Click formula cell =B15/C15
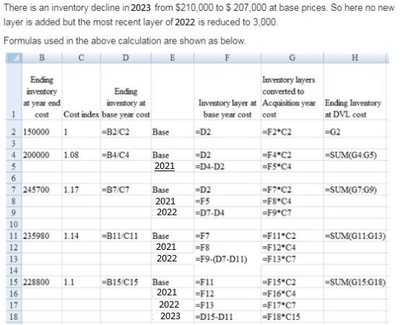408x325 pixels. [x=125, y=282]
